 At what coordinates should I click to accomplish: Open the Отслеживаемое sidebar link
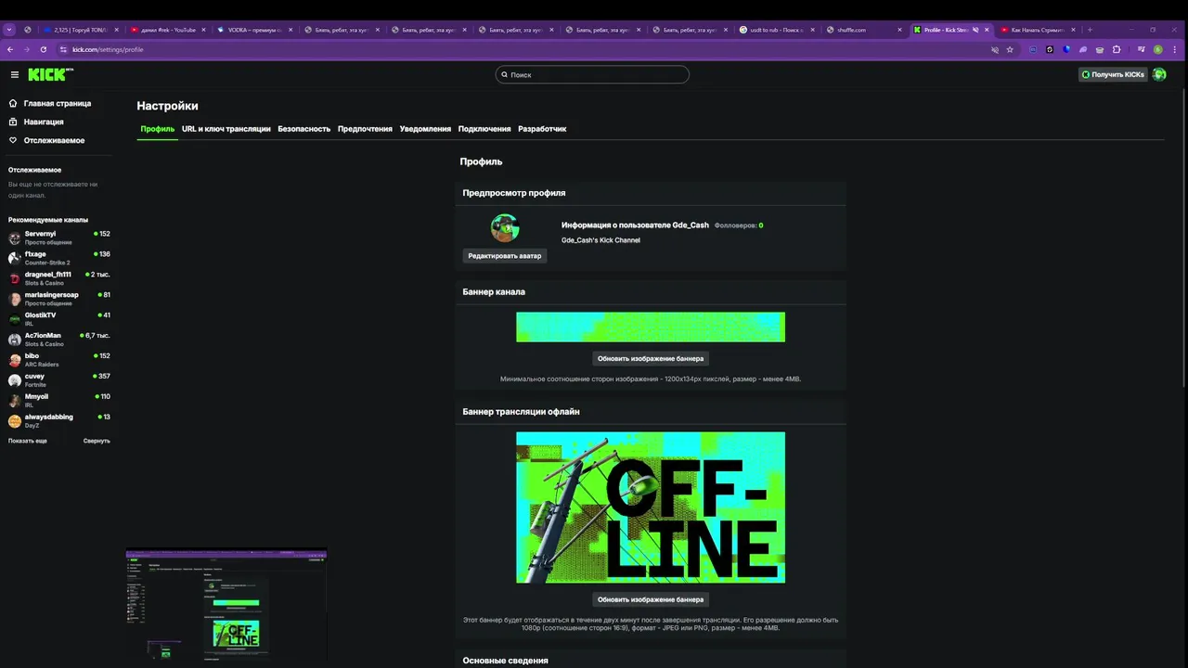tap(54, 140)
